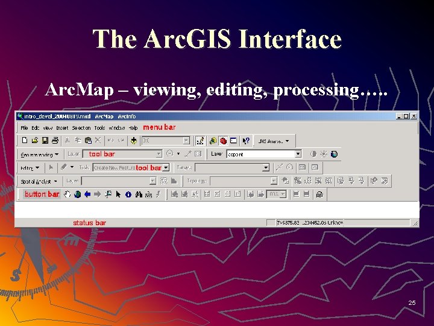Viewport: 434px width, 326px height.
Task: Open the map scale combo box
Action: point(166,141)
